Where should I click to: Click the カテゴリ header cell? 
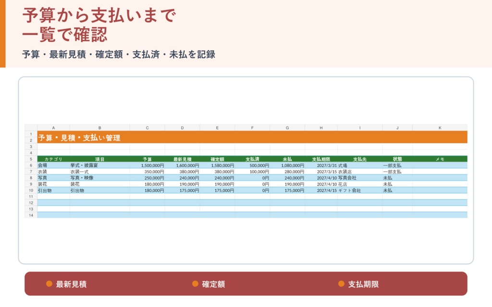(x=53, y=159)
